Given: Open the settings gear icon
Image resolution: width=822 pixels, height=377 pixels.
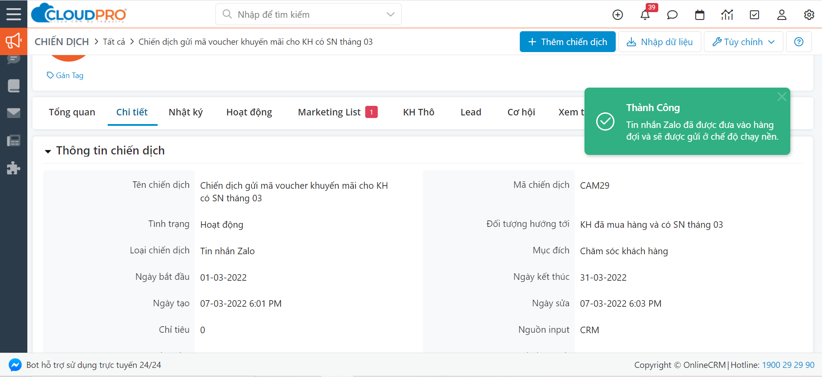Looking at the screenshot, I should 809,15.
